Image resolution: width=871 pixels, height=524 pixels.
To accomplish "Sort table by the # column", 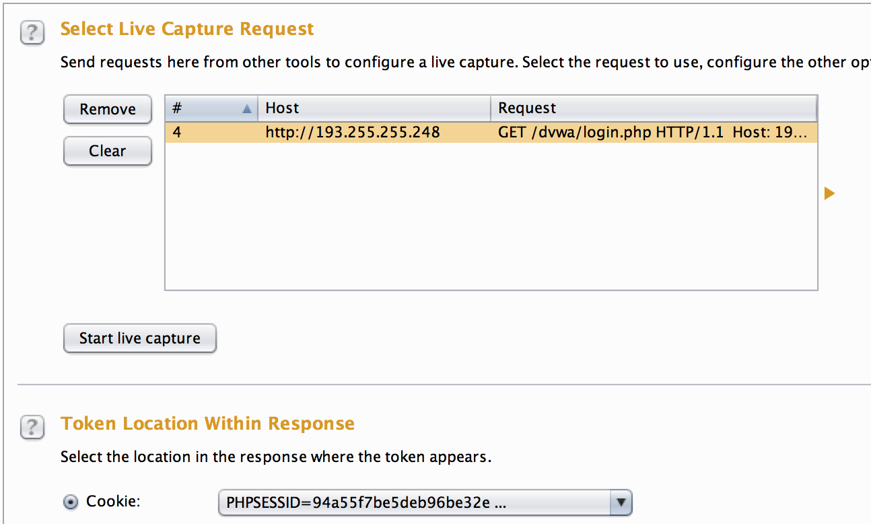I will point(211,108).
